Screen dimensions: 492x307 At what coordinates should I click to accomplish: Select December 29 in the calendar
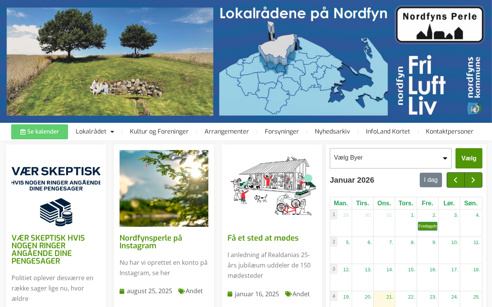pos(346,215)
